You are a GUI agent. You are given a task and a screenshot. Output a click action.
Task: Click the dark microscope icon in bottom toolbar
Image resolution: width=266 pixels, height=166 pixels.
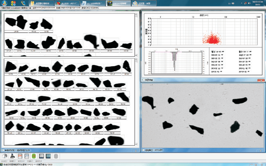pyautogui.click(x=12, y=156)
